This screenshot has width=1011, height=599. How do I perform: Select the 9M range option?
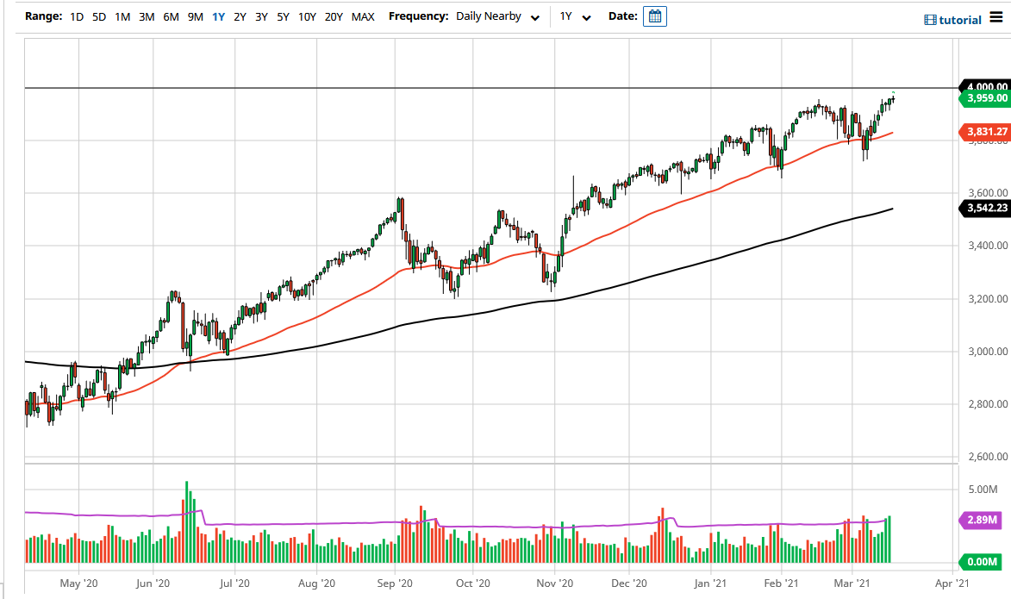[194, 16]
